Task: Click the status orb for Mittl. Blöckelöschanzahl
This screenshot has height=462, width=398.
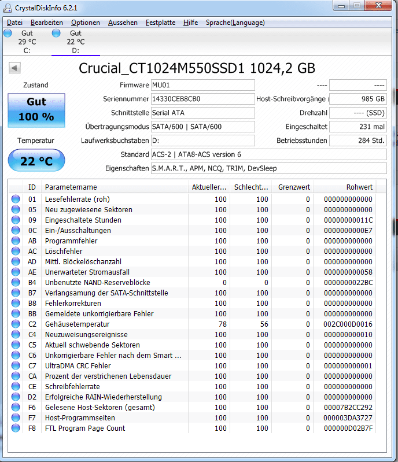Action: click(16, 261)
